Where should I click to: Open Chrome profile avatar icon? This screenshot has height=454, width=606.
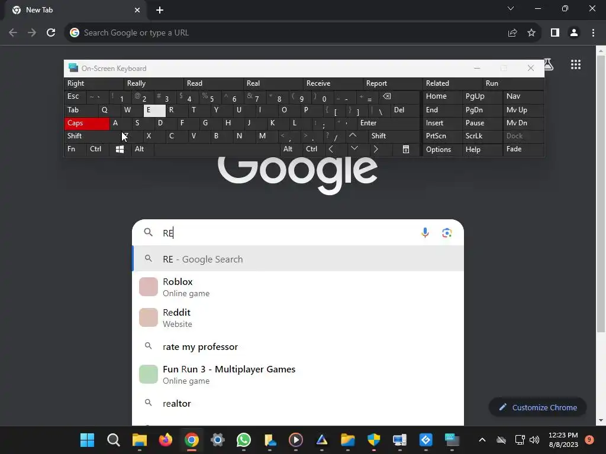tap(574, 33)
